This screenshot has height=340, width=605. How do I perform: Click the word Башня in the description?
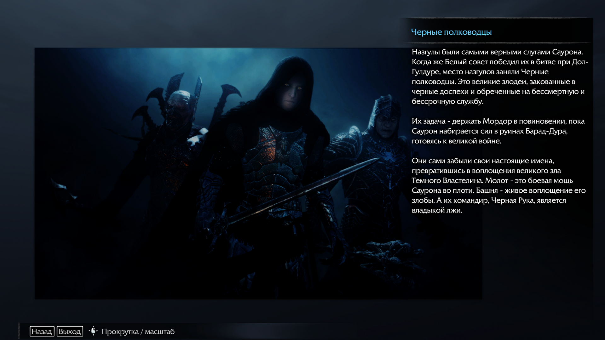point(487,190)
